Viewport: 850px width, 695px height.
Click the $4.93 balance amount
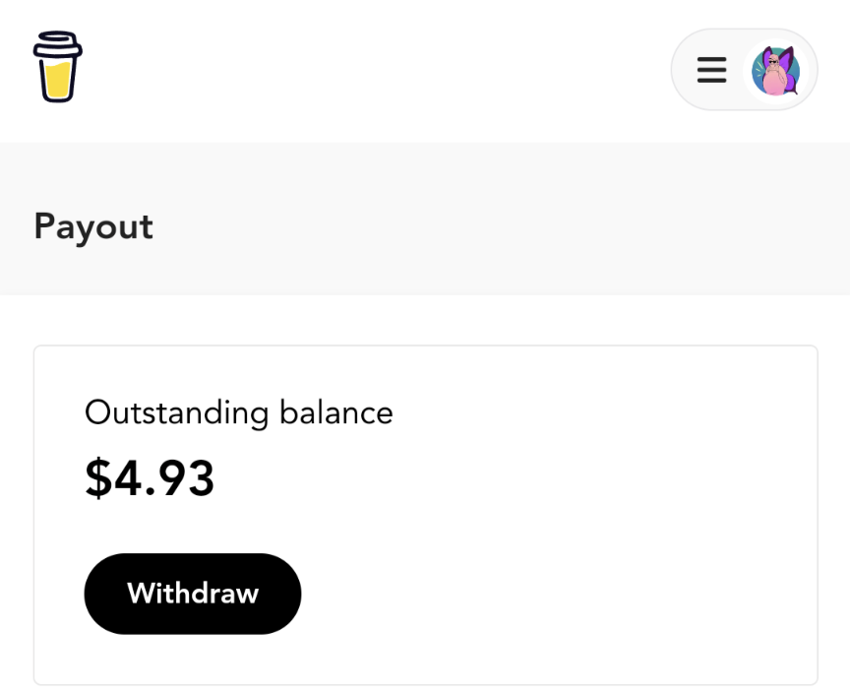[x=150, y=478]
